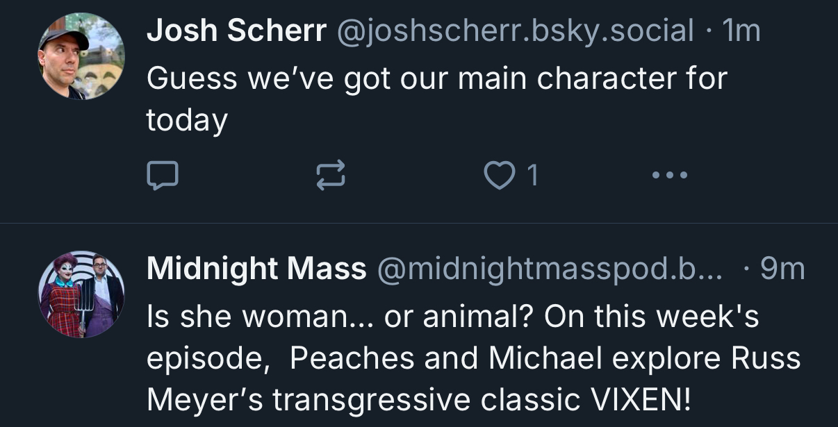Select the "Meyer's transgressive classic VIXEN!" line
This screenshot has height=427, width=838.
418,399
